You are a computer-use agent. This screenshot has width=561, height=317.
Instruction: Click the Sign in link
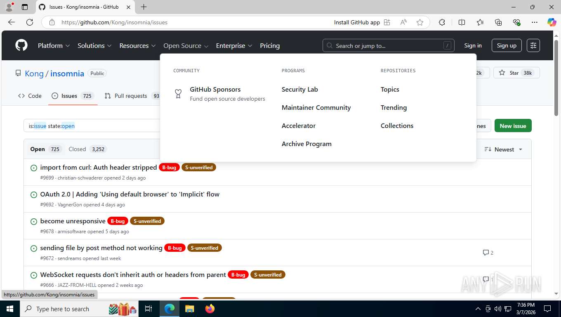473,45
